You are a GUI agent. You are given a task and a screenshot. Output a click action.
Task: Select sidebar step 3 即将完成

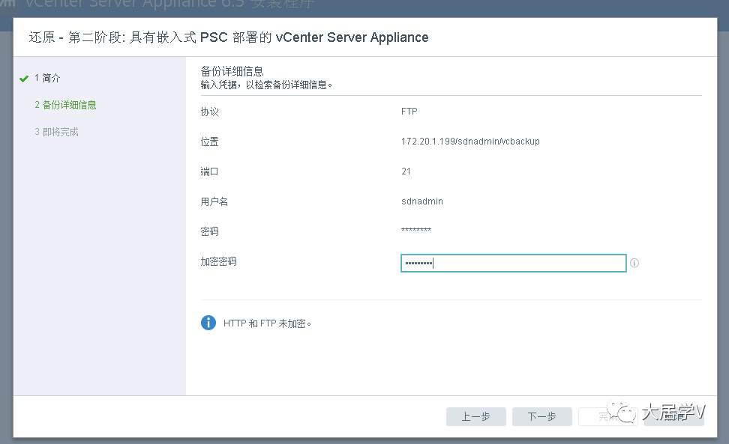click(56, 133)
